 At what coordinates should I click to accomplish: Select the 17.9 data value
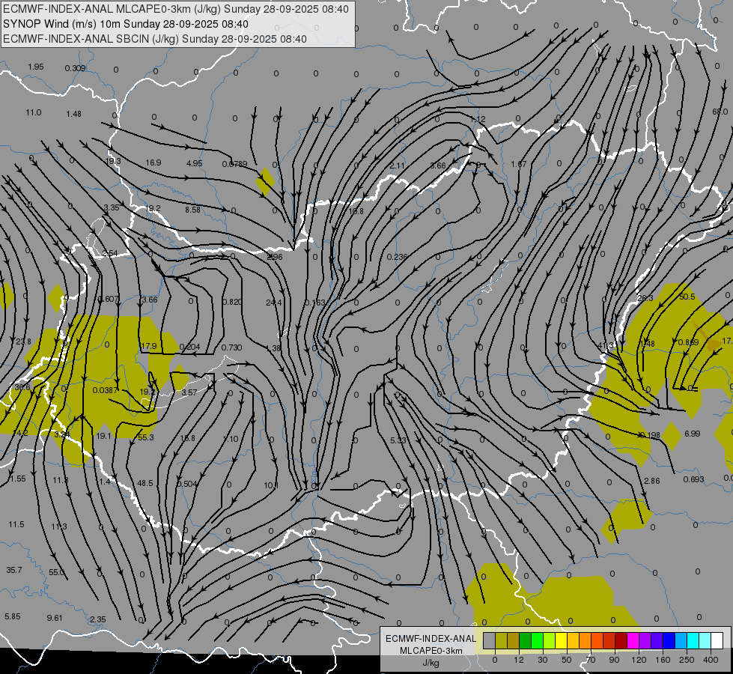pyautogui.click(x=149, y=346)
